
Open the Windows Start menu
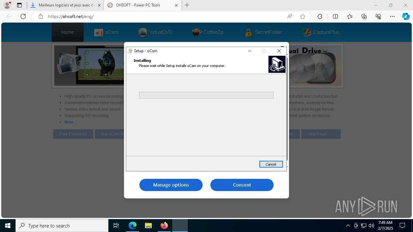[x=8, y=226]
